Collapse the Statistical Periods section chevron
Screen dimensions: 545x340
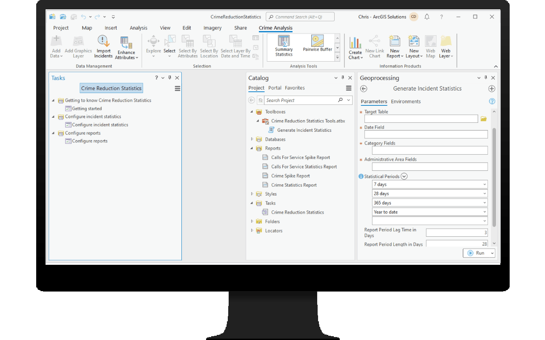click(404, 176)
